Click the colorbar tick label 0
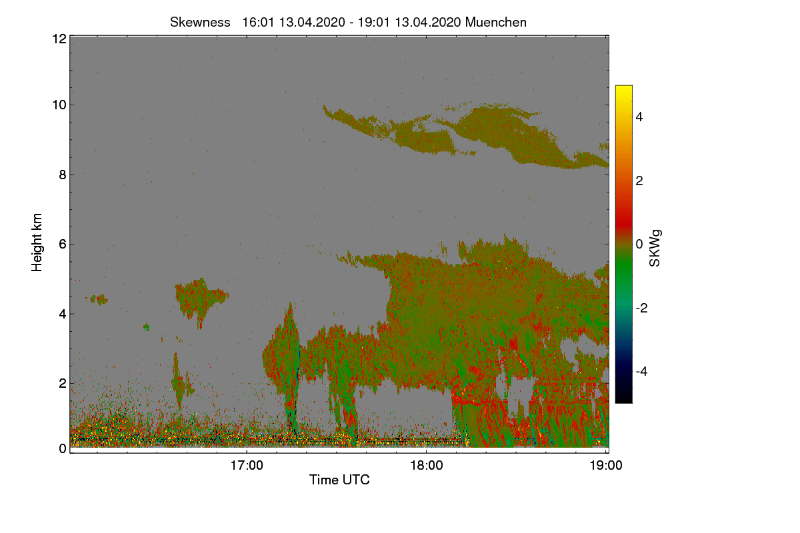Viewport: 800px width, 533px height. (639, 245)
